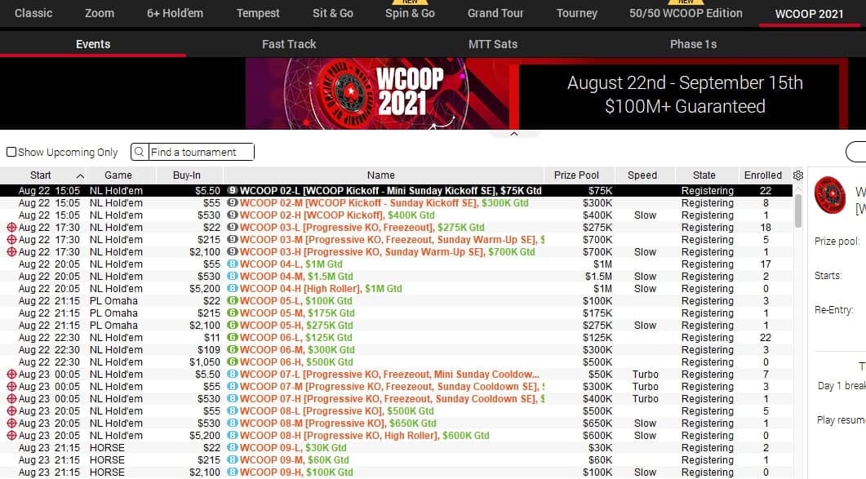Switch to the Classic tab
The image size is (866, 479).
(33, 13)
